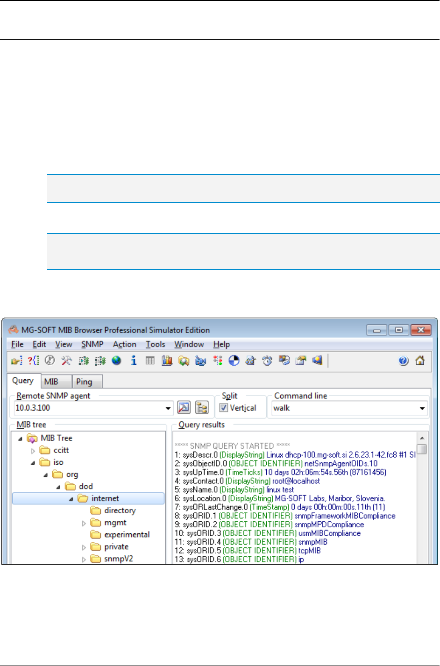The width and height of the screenshot is (440, 666).
Task: Click the printer-like icon after pie chart
Action: 250,361
